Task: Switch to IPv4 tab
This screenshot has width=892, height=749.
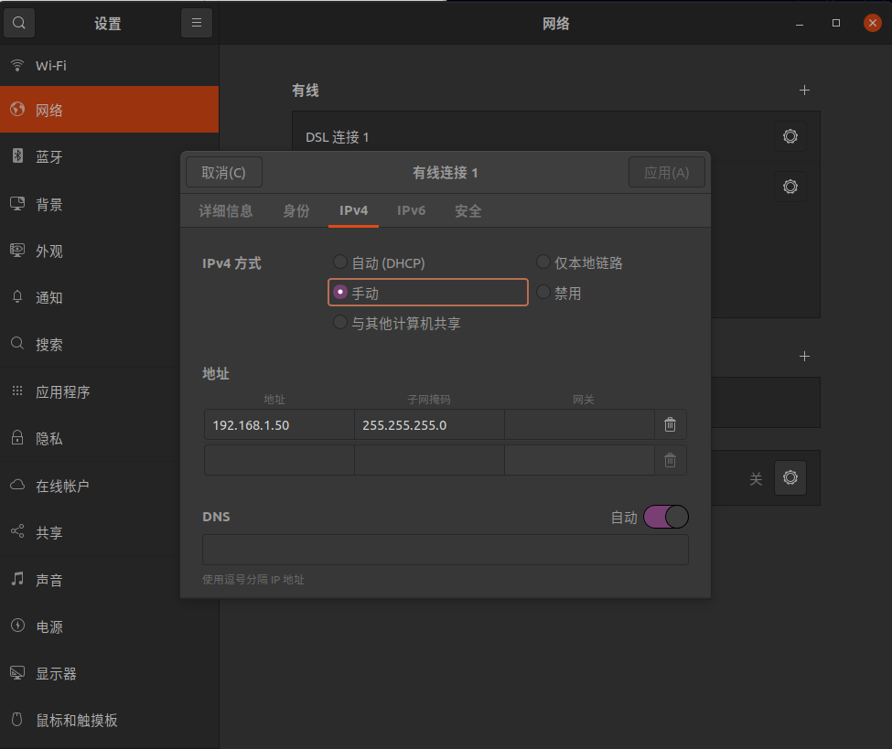Action: (353, 211)
